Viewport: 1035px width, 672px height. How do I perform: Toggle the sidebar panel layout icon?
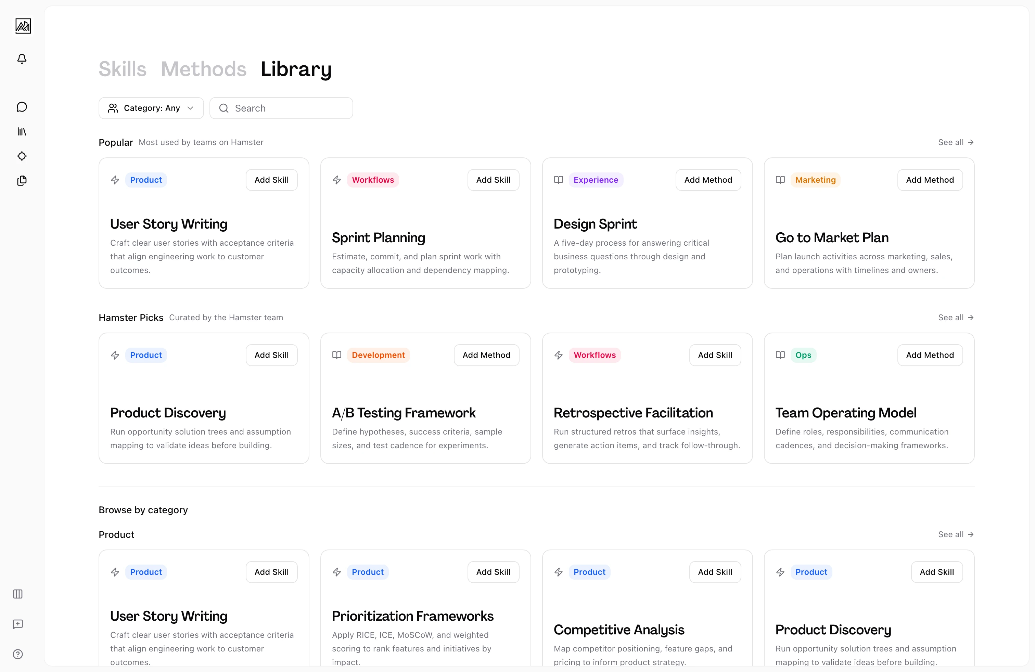coord(18,594)
